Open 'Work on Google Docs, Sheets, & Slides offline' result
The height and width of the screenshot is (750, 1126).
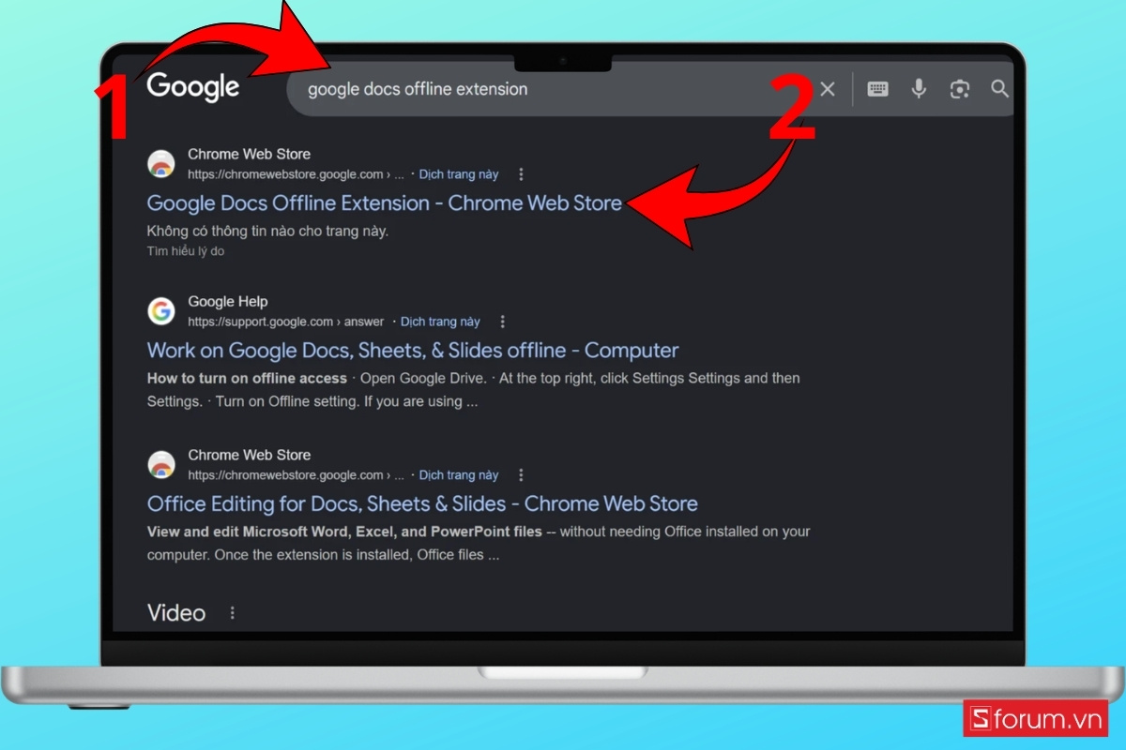(x=413, y=351)
